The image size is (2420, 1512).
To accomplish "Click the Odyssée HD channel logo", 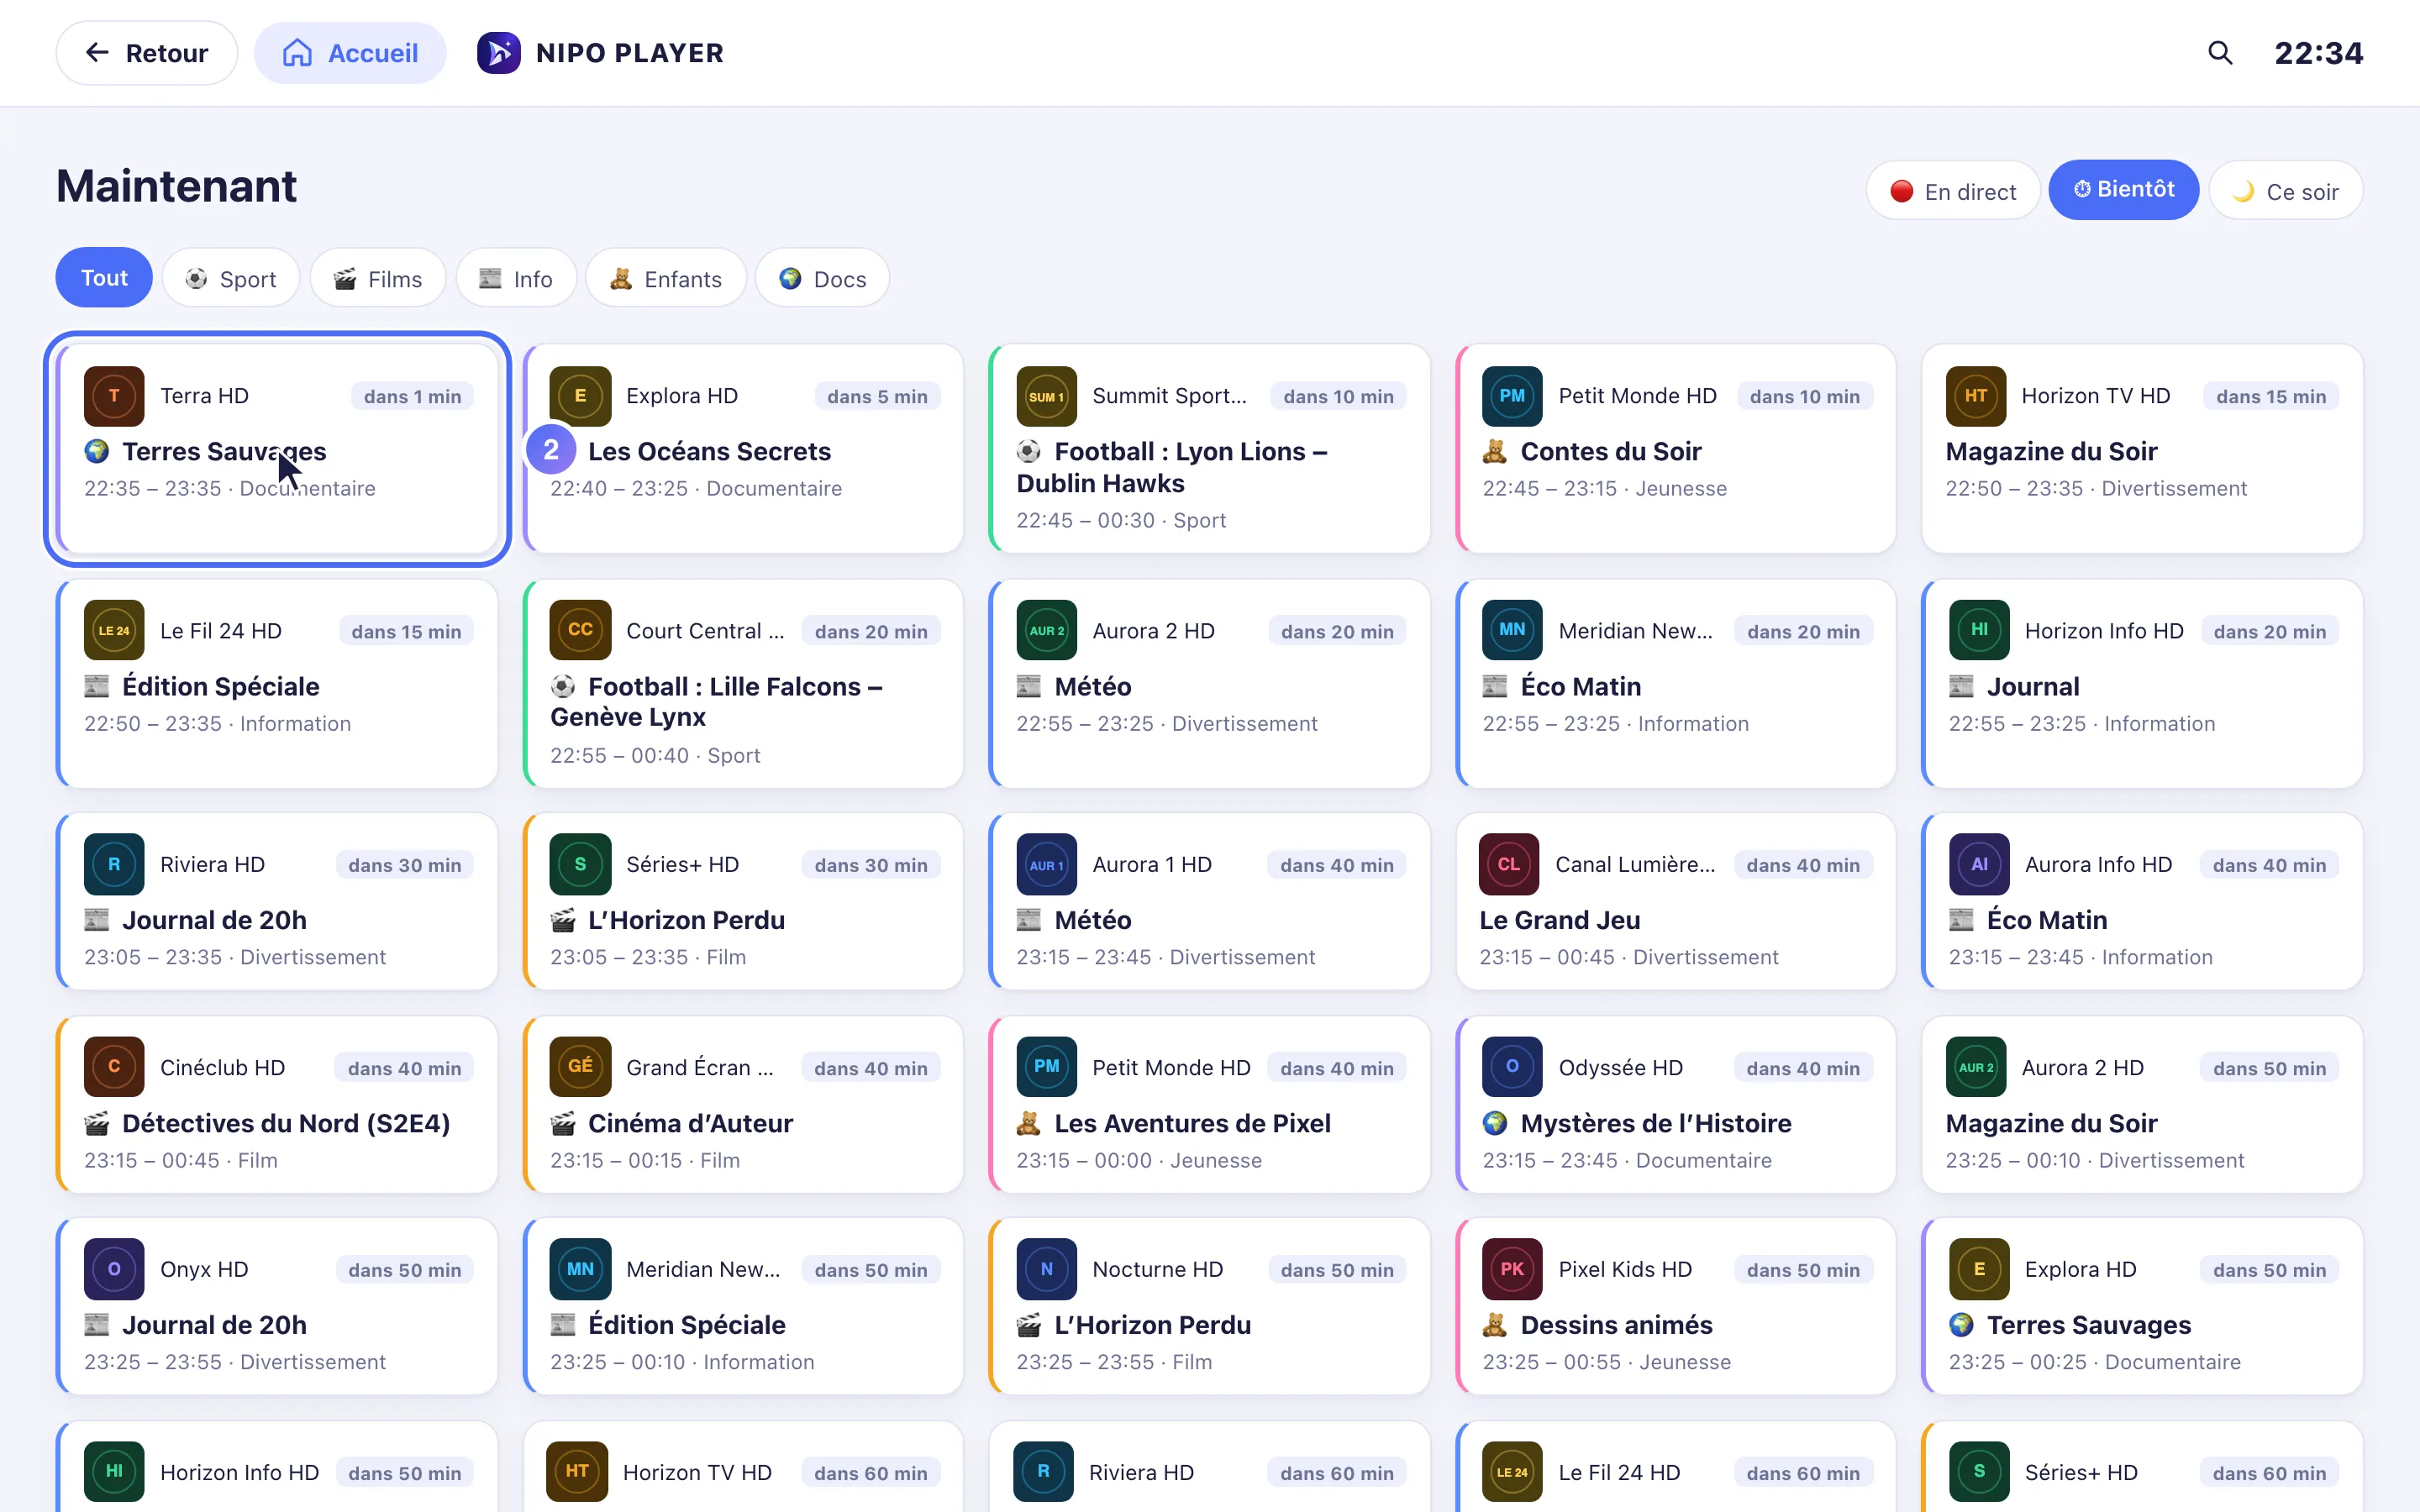I will pos(1512,1067).
